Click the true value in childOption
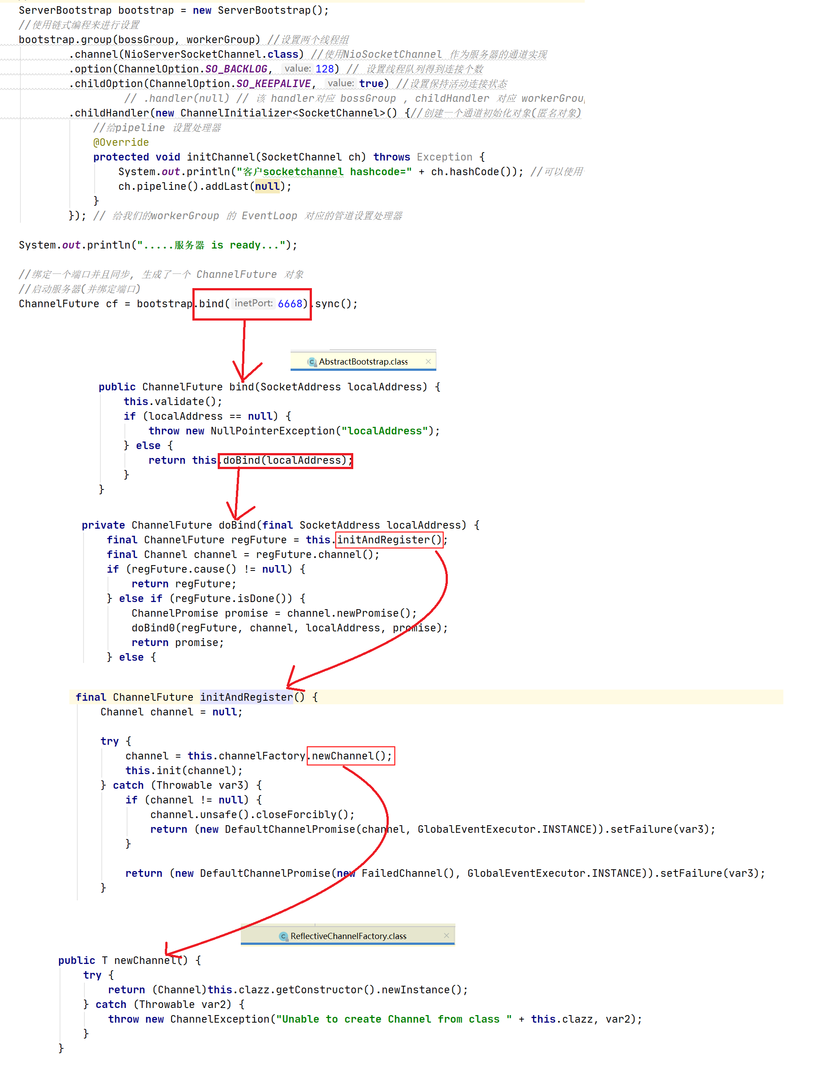This screenshot has height=1076, width=830. tap(371, 84)
